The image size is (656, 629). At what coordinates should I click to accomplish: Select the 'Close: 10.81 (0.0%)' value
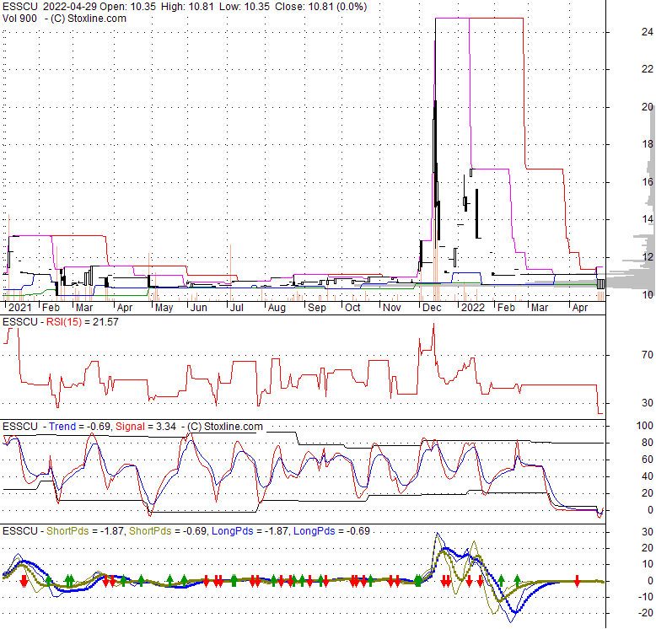point(321,7)
